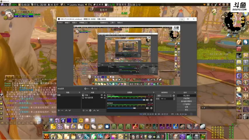
Task: Open the 文件(F) menu
Action: coord(60,23)
